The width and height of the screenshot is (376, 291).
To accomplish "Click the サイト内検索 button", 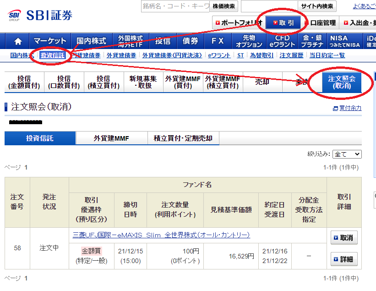I will (317, 6).
